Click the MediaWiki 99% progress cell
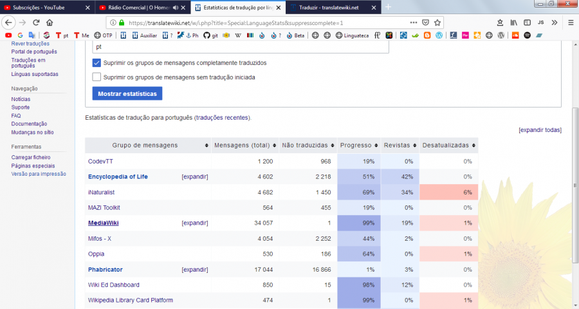The image size is (579, 309). coord(359,223)
